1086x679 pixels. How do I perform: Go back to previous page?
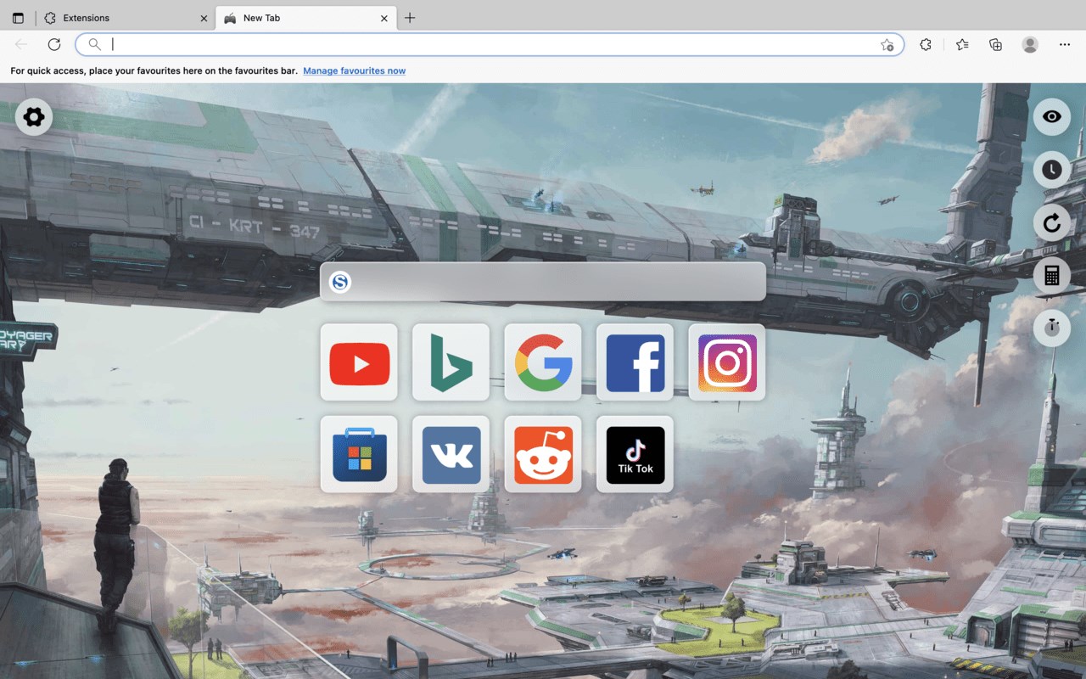click(21, 44)
